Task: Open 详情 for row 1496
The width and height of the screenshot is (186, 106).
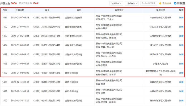Action: (x=181, y=64)
